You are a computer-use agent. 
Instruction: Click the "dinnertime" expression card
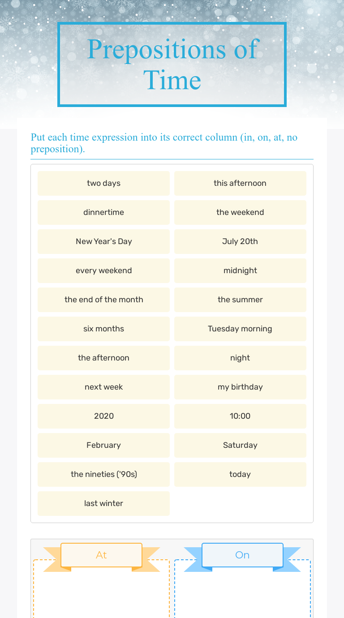coord(103,212)
